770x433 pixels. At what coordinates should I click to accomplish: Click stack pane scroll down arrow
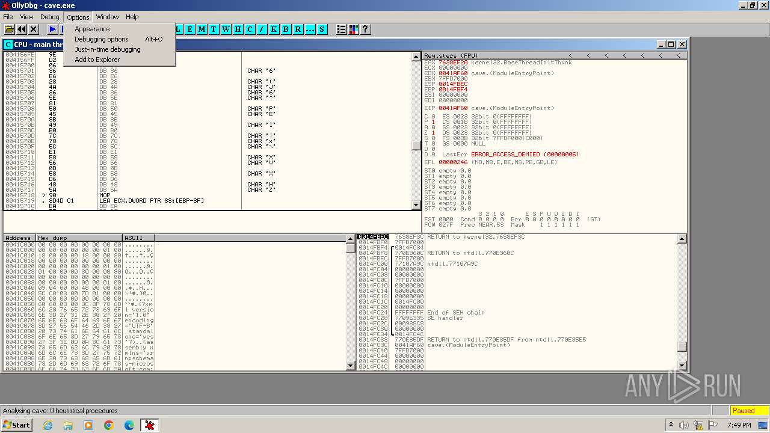tap(682, 366)
